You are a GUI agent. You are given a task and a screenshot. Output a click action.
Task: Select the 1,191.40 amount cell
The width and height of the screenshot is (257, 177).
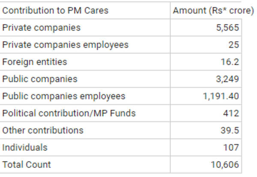tap(221, 96)
